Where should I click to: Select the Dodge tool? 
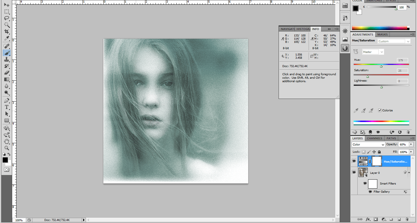[x=7, y=93]
